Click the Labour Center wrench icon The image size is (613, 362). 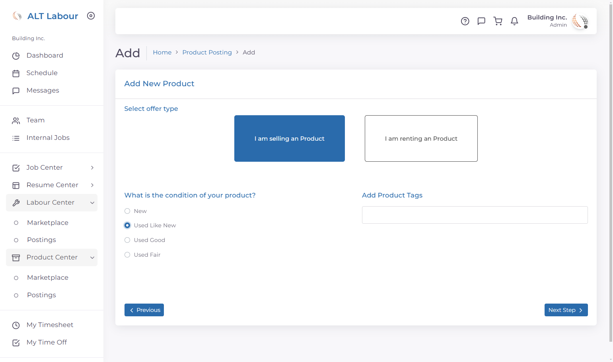click(x=16, y=203)
